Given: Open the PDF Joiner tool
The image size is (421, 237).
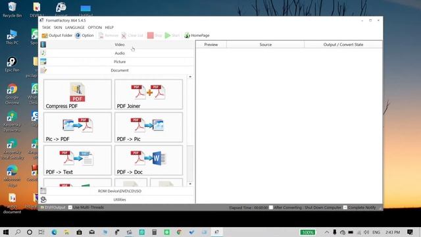Looking at the screenshot, I should point(149,94).
